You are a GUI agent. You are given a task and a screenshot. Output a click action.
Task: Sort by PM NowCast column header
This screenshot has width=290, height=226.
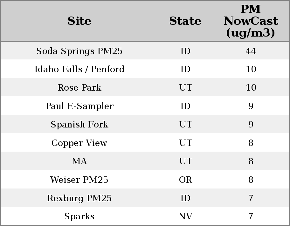(x=251, y=21)
